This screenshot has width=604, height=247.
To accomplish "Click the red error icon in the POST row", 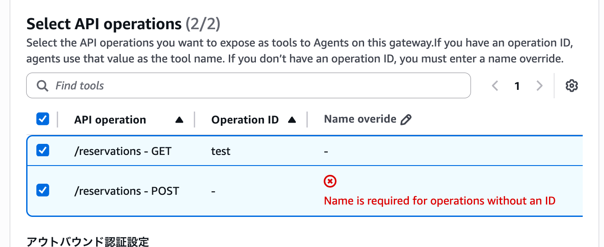I will coord(330,181).
